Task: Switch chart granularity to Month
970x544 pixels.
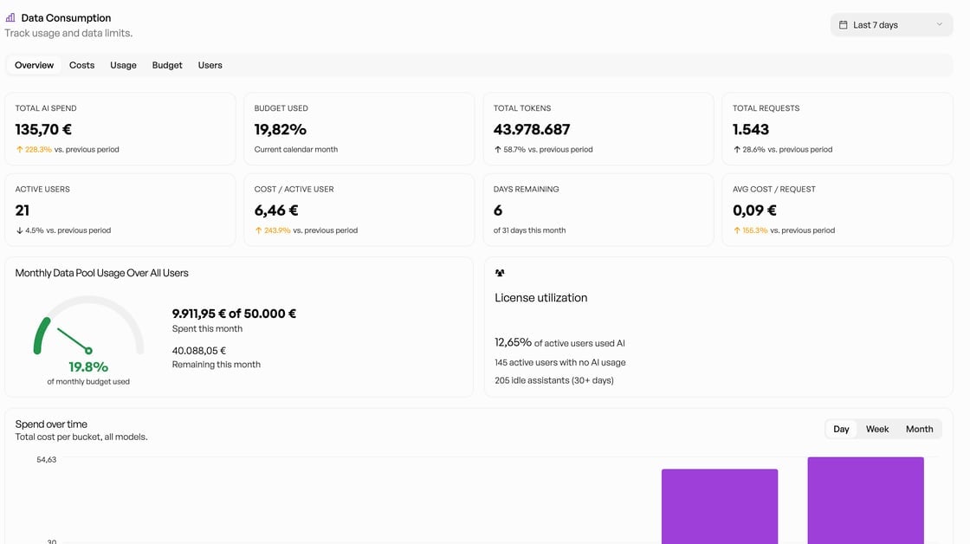Action: (x=919, y=429)
